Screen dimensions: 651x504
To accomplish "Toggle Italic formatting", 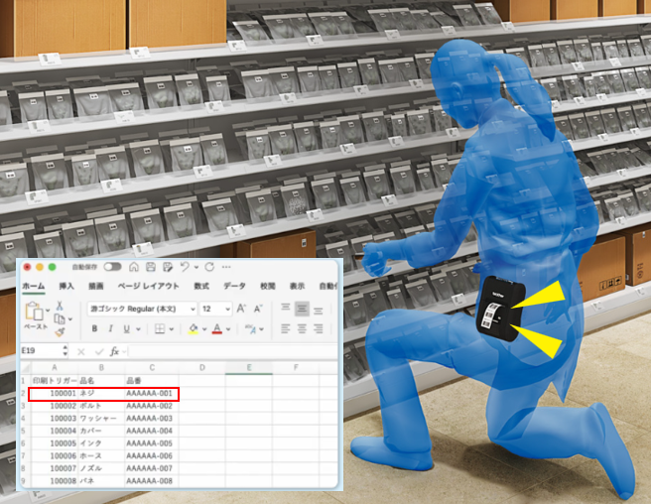I will pos(110,328).
